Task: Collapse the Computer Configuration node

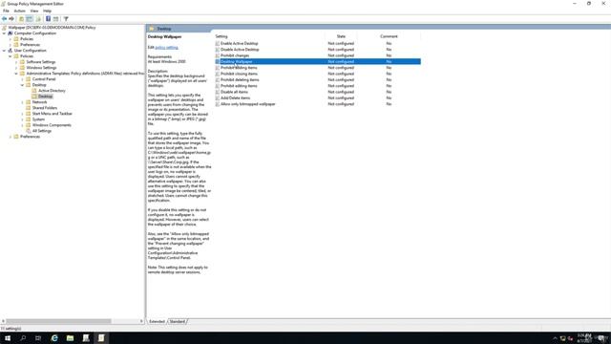Action: (4, 33)
